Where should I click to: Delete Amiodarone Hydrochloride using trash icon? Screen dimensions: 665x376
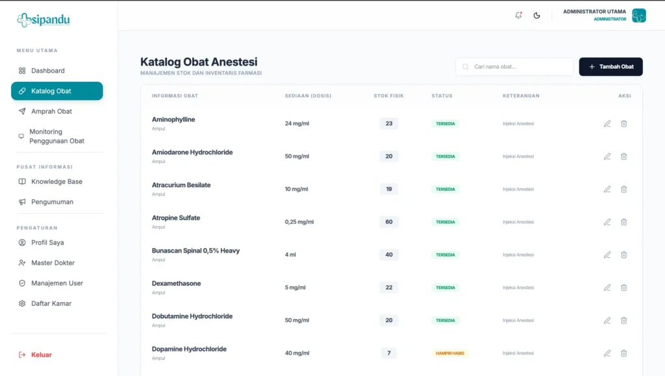624,157
